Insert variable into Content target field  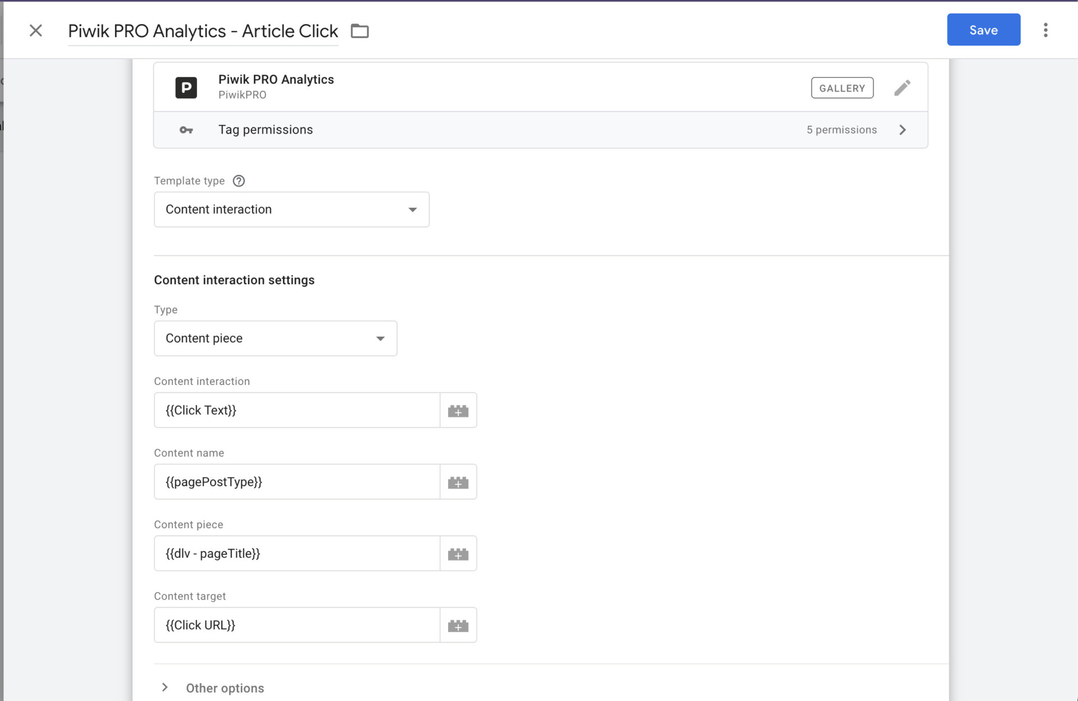click(x=458, y=625)
